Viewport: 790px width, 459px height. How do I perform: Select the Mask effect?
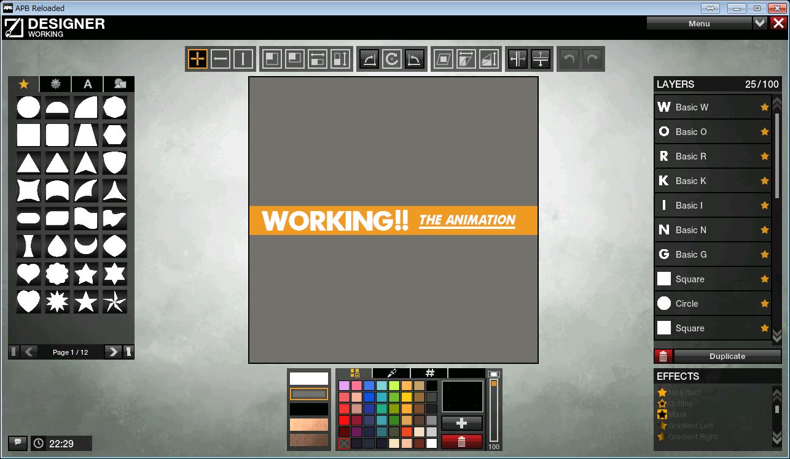tap(672, 415)
